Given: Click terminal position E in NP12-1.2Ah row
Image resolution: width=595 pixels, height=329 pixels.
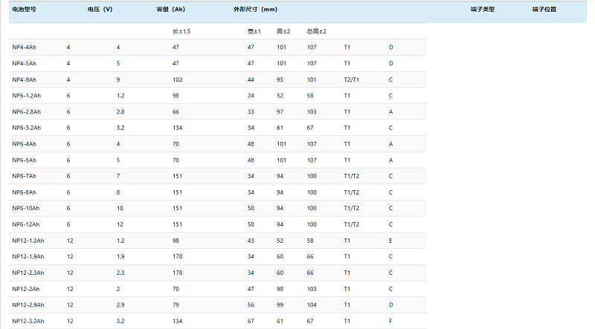Looking at the screenshot, I should click(390, 241).
